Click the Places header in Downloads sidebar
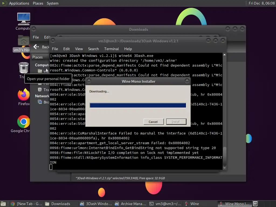The image size is (276, 207). pyautogui.click(x=37, y=57)
